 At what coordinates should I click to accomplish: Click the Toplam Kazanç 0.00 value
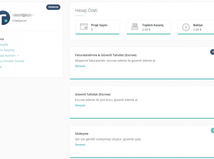point(146,30)
